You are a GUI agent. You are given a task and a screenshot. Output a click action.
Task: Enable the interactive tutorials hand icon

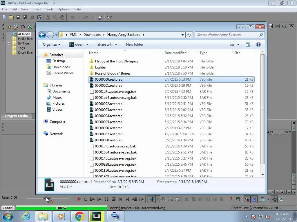click(x=100, y=17)
